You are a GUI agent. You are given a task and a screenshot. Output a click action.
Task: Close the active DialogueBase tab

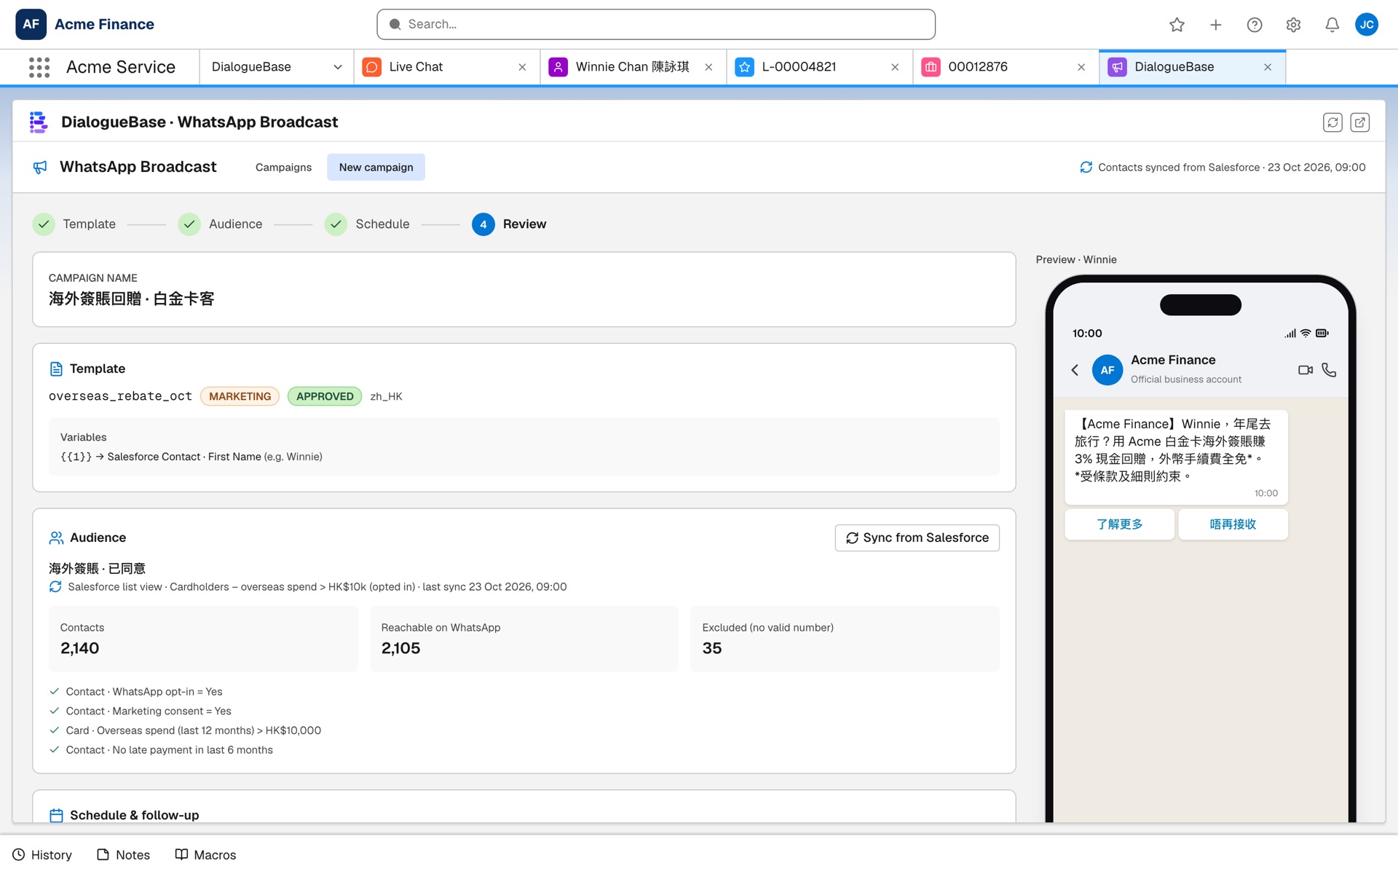(x=1268, y=67)
